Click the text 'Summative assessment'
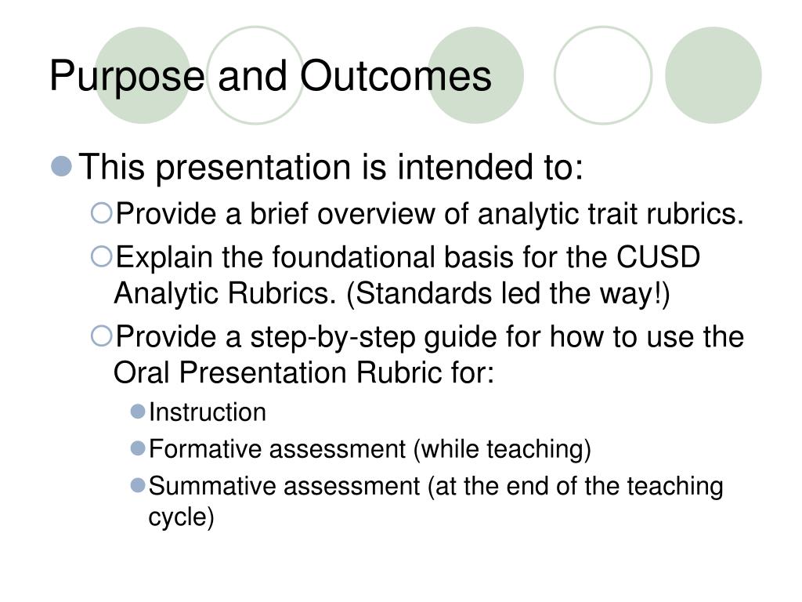The height and width of the screenshot is (602, 802). click(x=284, y=486)
